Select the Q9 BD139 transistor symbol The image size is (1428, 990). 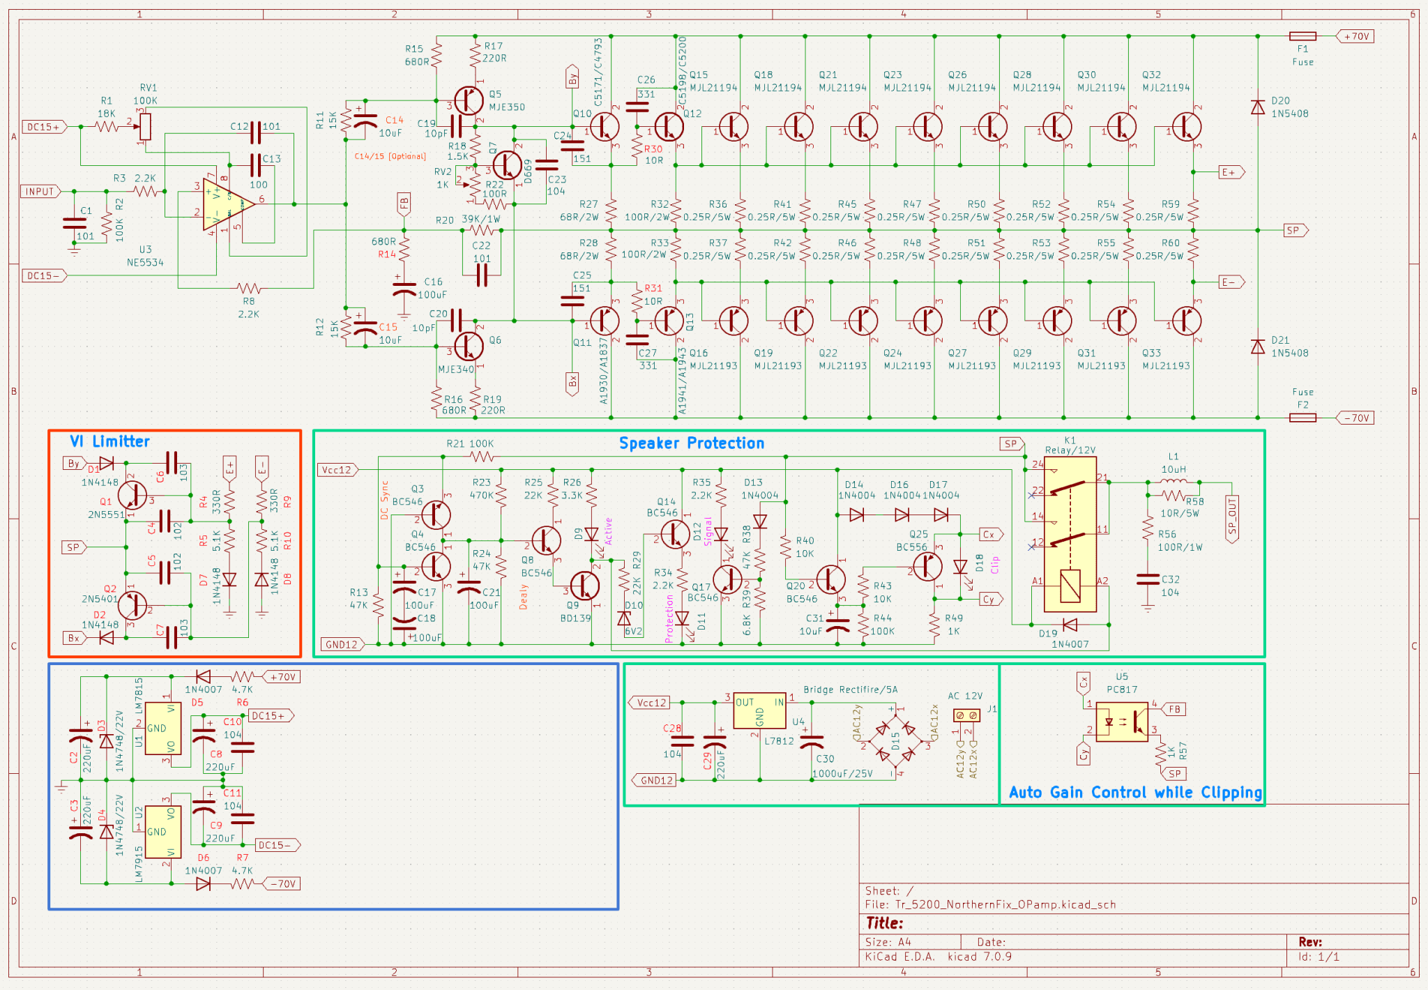tap(584, 586)
